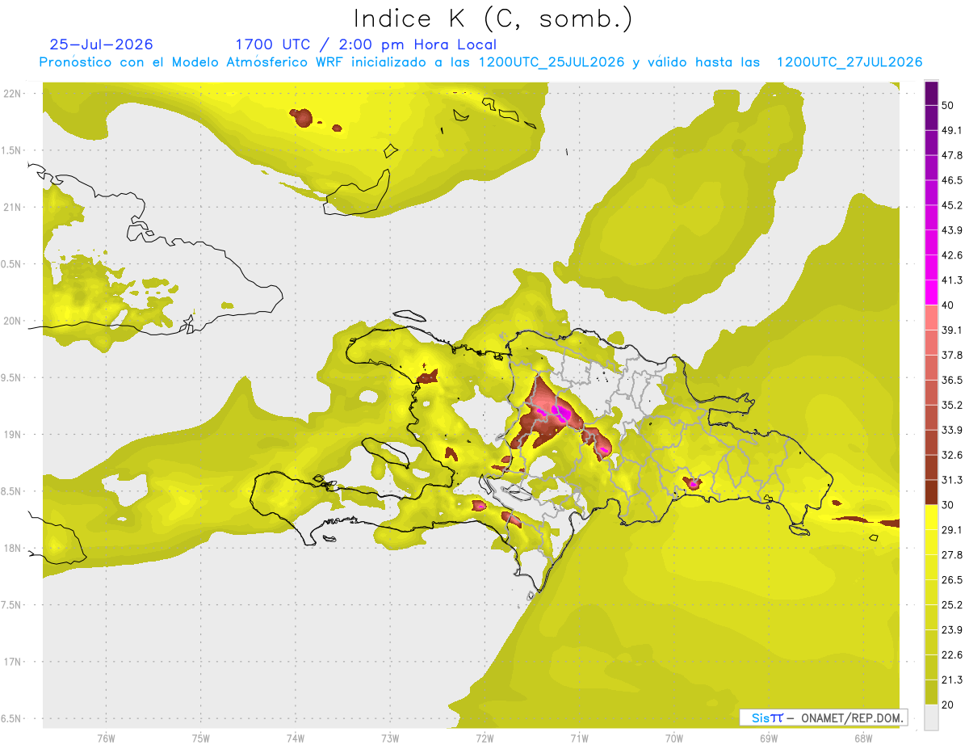The height and width of the screenshot is (749, 969).
Task: Click the latitude axis label "19N"
Action: (x=12, y=434)
